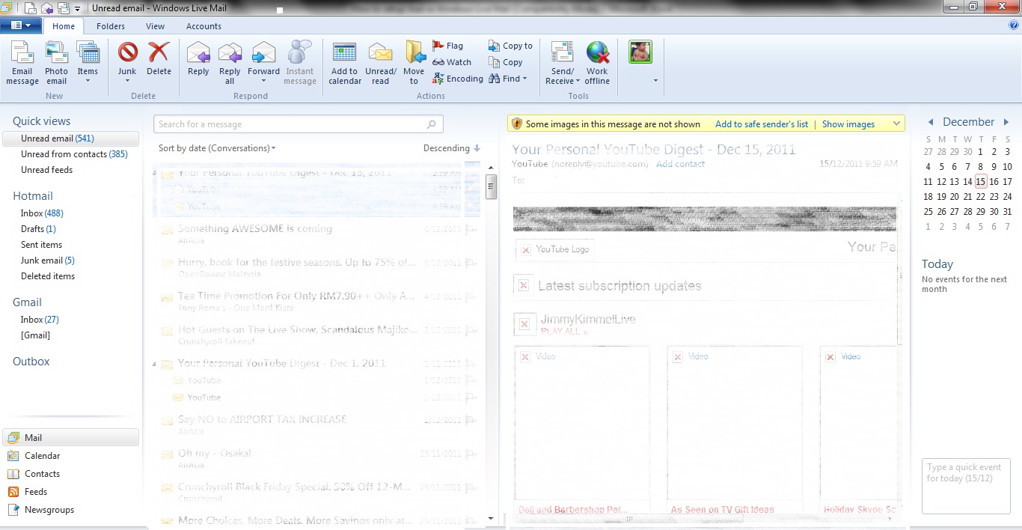Open the Hotmail Inbox folder
Image resolution: width=1022 pixels, height=530 pixels.
click(x=42, y=213)
